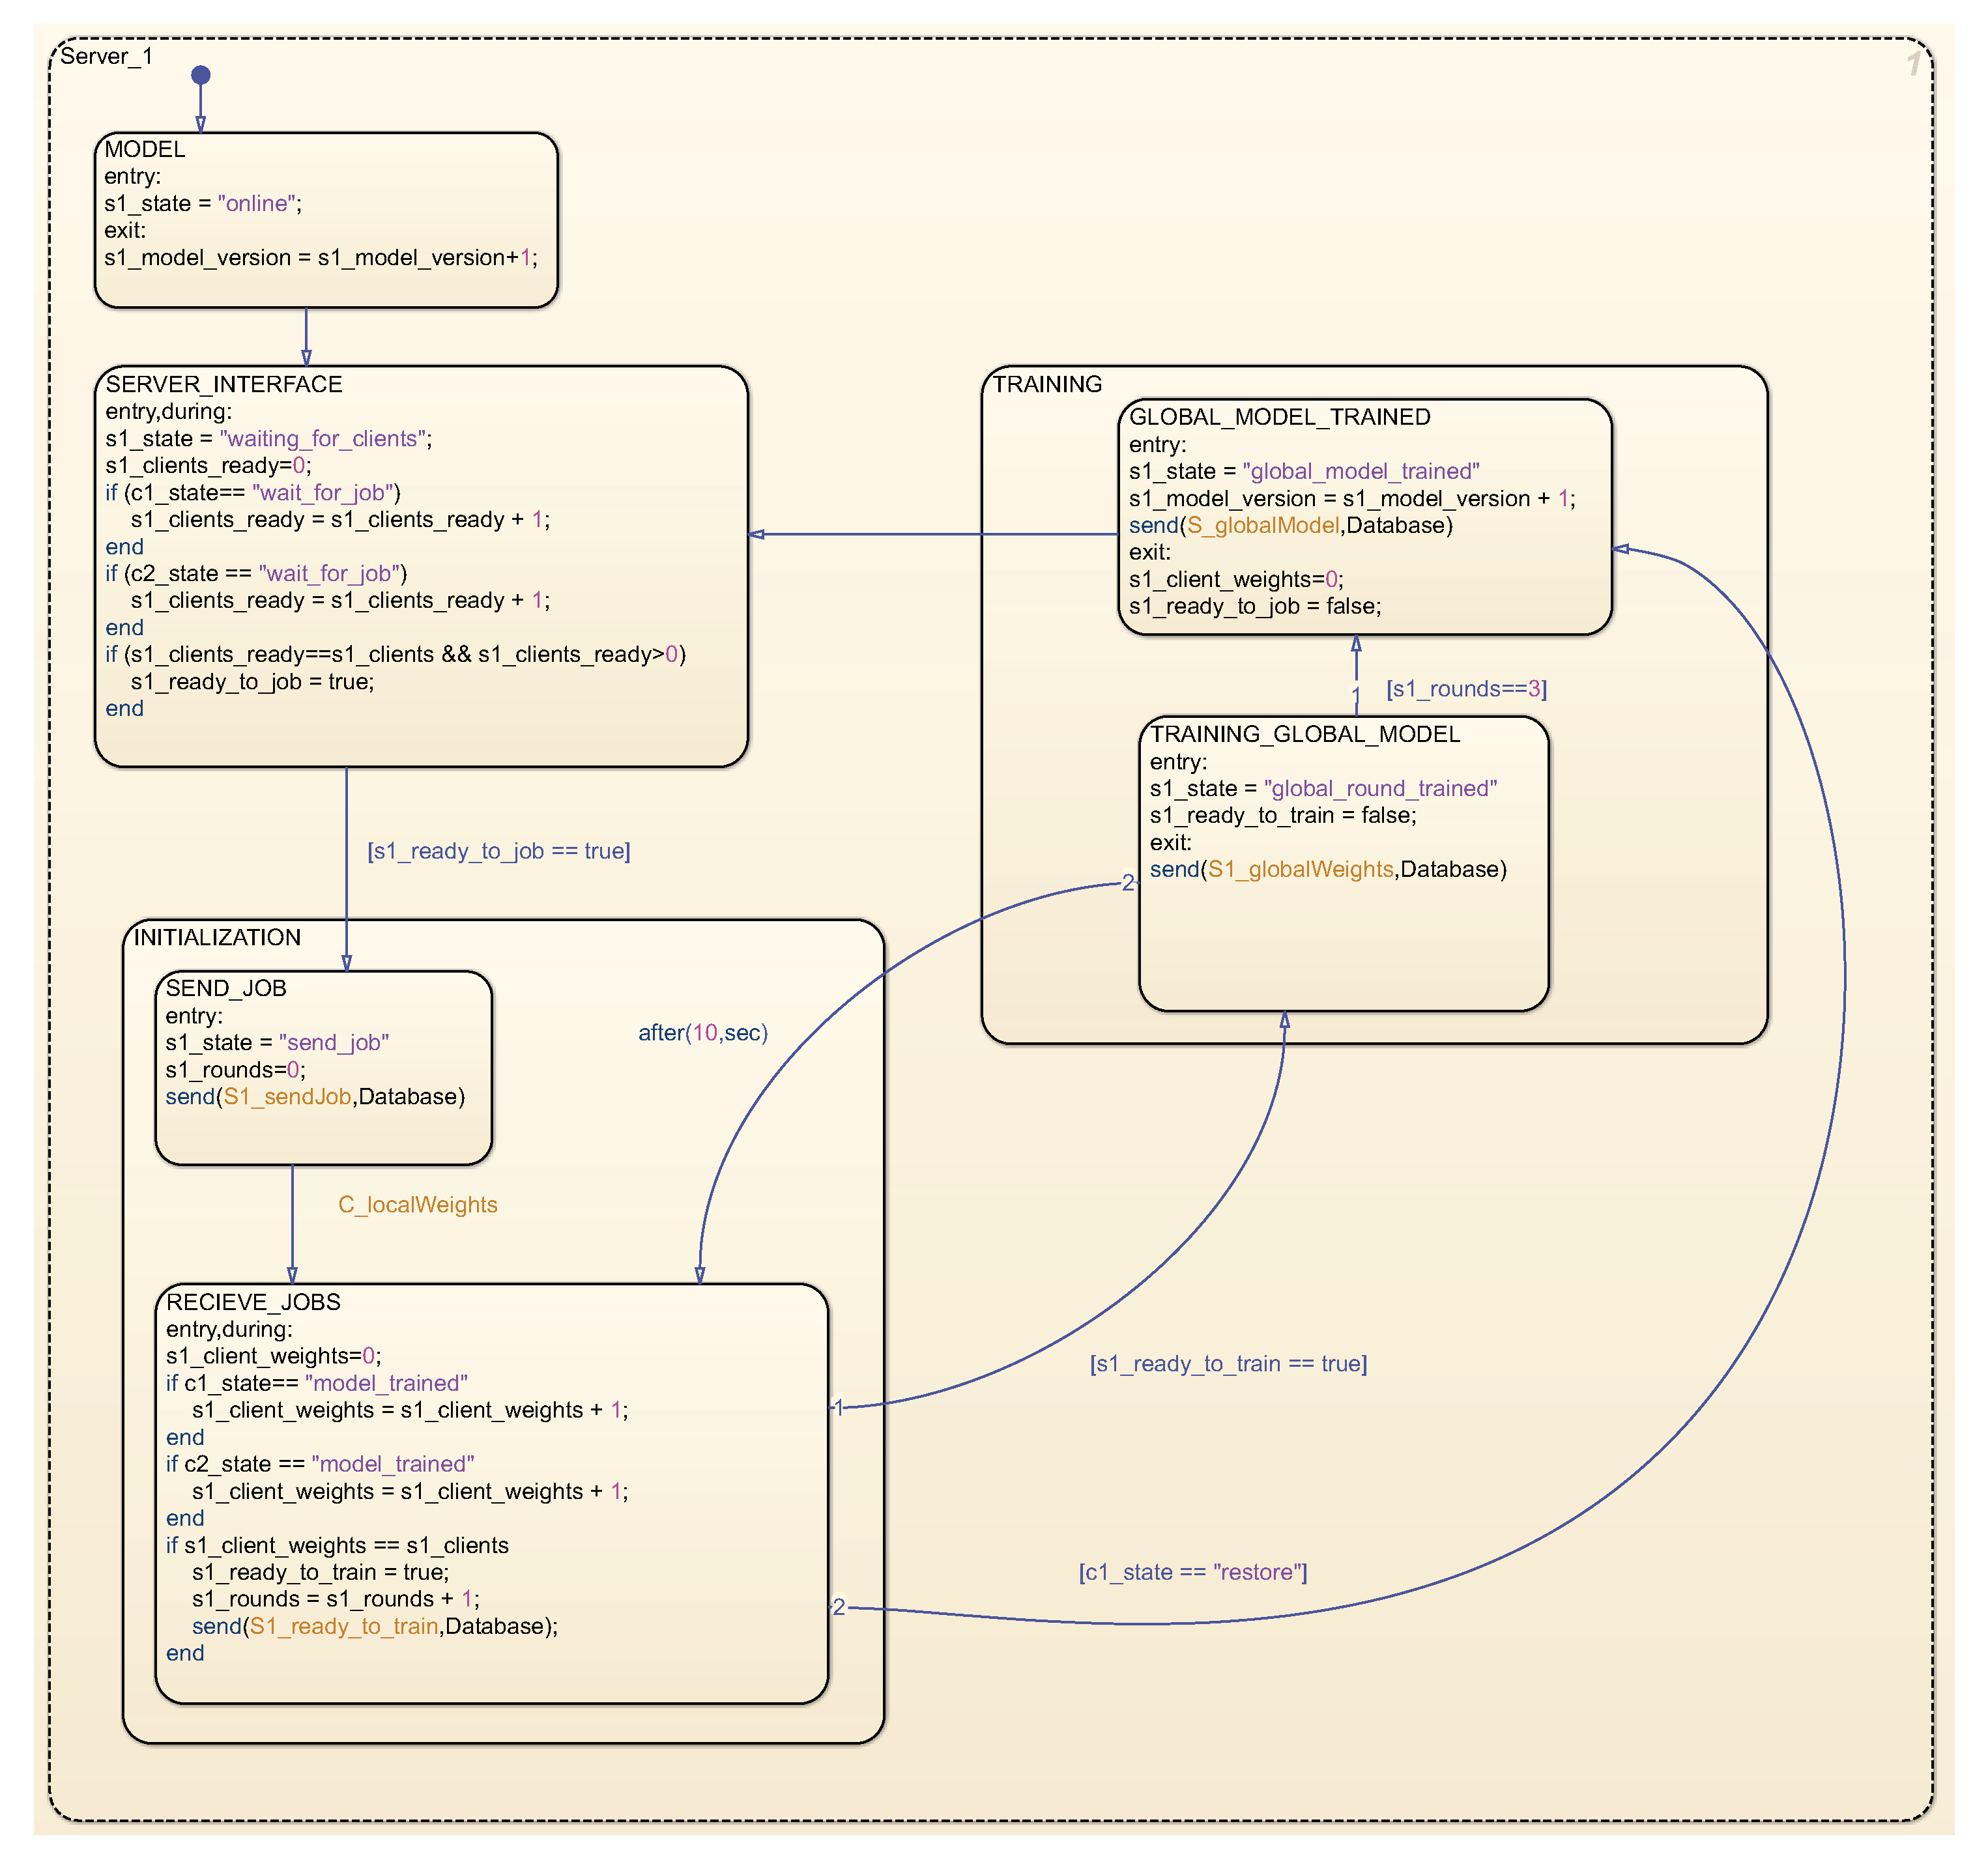Click the GLOBAL_MODEL_TRAINED state title

(x=1279, y=417)
